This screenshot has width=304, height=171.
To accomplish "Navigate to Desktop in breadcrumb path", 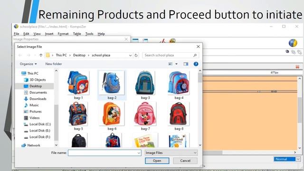I will click(x=79, y=55).
